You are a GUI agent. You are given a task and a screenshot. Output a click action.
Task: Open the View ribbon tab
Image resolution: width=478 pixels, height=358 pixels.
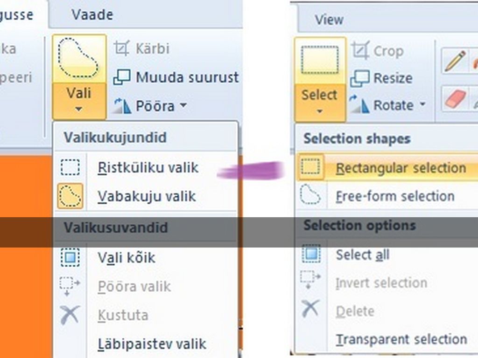point(329,20)
